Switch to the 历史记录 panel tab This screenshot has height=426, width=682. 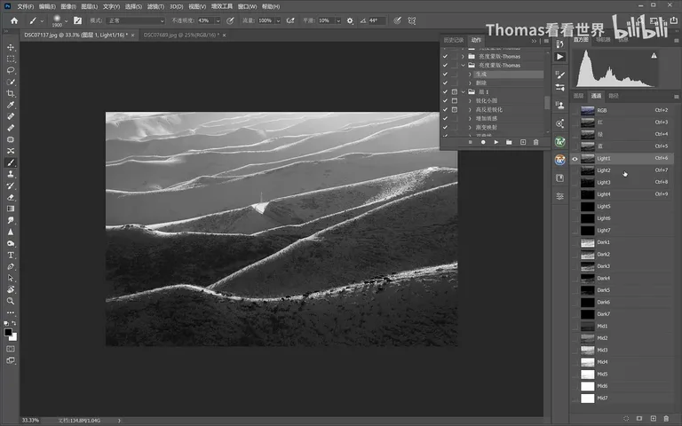coord(453,40)
